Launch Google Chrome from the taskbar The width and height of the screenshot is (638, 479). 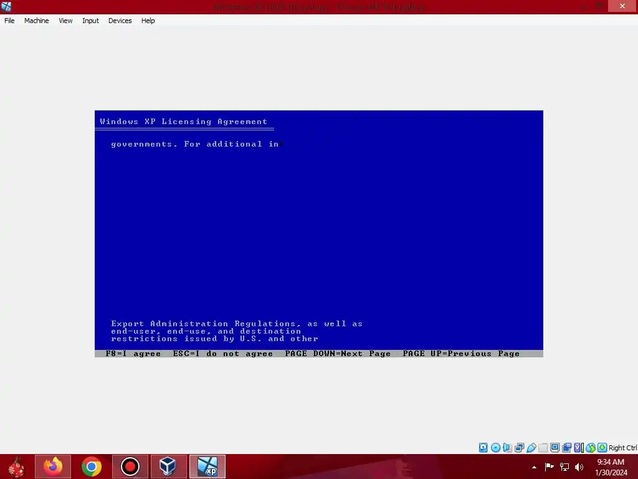[92, 467]
